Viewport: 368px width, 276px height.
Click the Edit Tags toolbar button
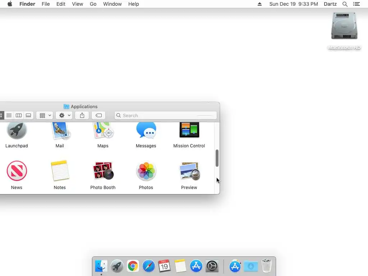[x=98, y=115]
